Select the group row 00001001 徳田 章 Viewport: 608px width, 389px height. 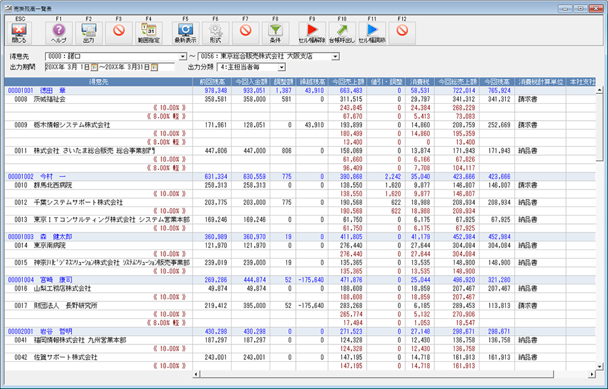(300, 90)
